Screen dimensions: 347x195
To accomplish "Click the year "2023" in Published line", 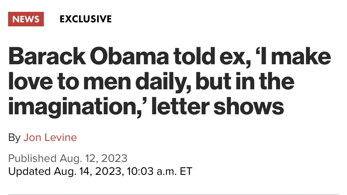I will (x=114, y=158).
